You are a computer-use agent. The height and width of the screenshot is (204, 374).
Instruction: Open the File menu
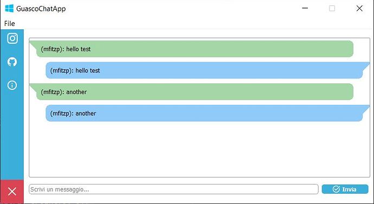coord(10,24)
